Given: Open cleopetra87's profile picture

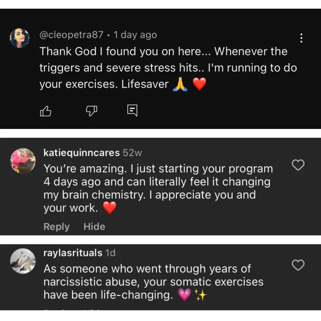Looking at the screenshot, I should tap(20, 38).
